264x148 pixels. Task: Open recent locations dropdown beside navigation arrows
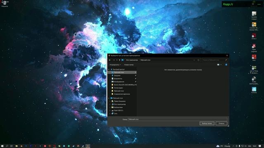tap(117, 60)
